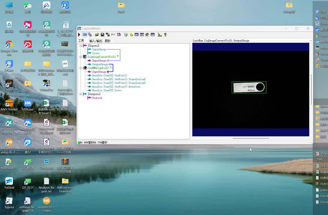Open the README.txt desktop file
The height and width of the screenshot is (215, 328).
[65, 105]
